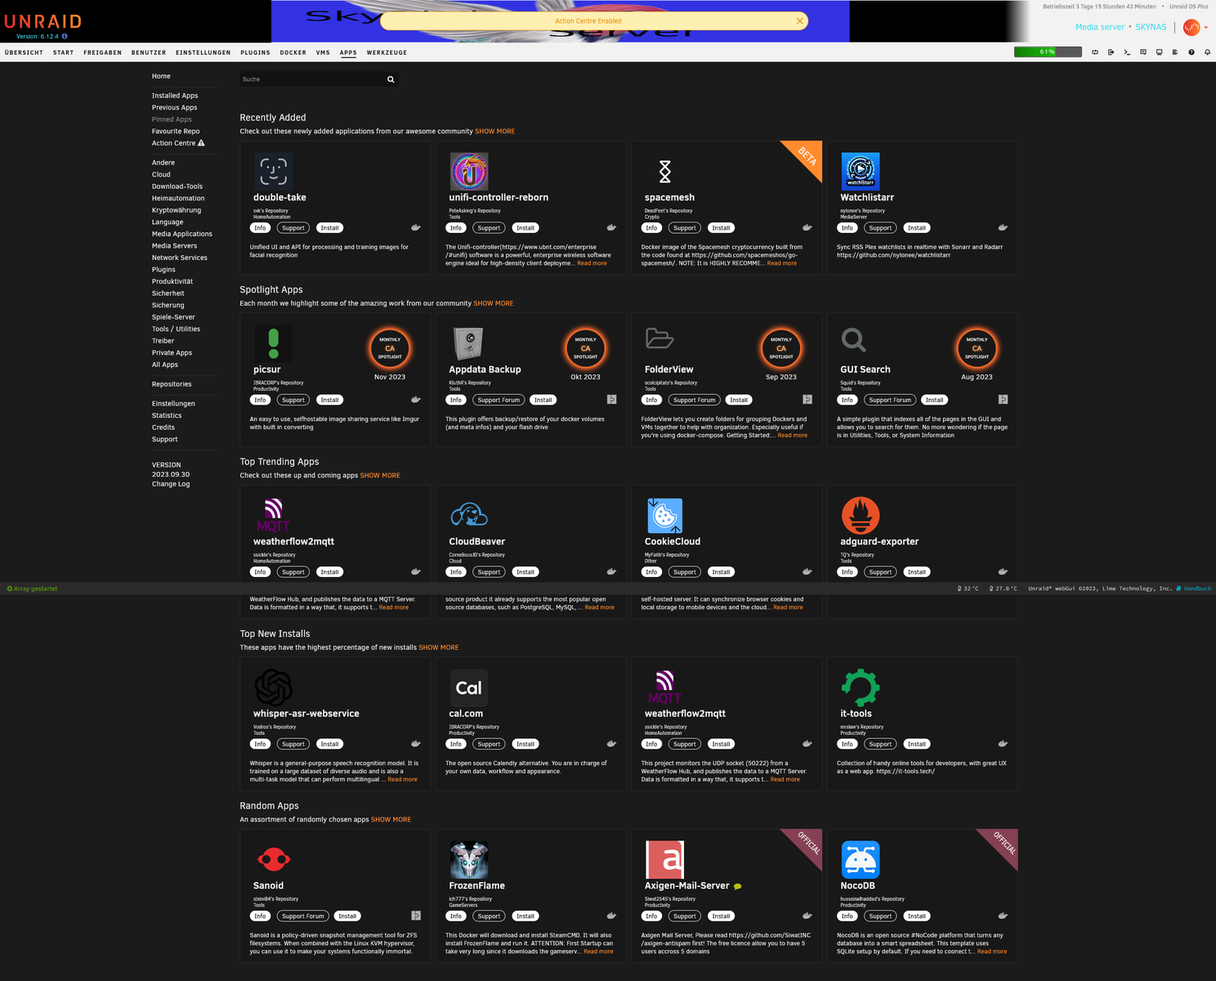Click the feedback icon in top toolbar
Screen dimensions: 1216x981
[1143, 52]
